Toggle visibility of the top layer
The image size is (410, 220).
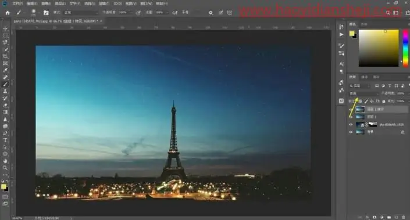(351, 109)
